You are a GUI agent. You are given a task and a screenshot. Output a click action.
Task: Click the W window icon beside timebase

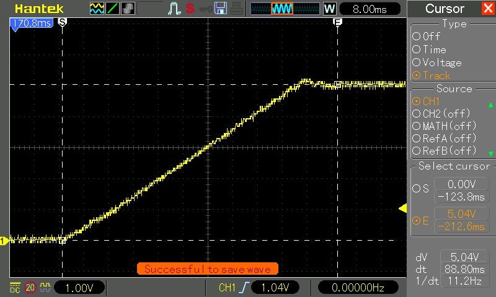coord(330,9)
